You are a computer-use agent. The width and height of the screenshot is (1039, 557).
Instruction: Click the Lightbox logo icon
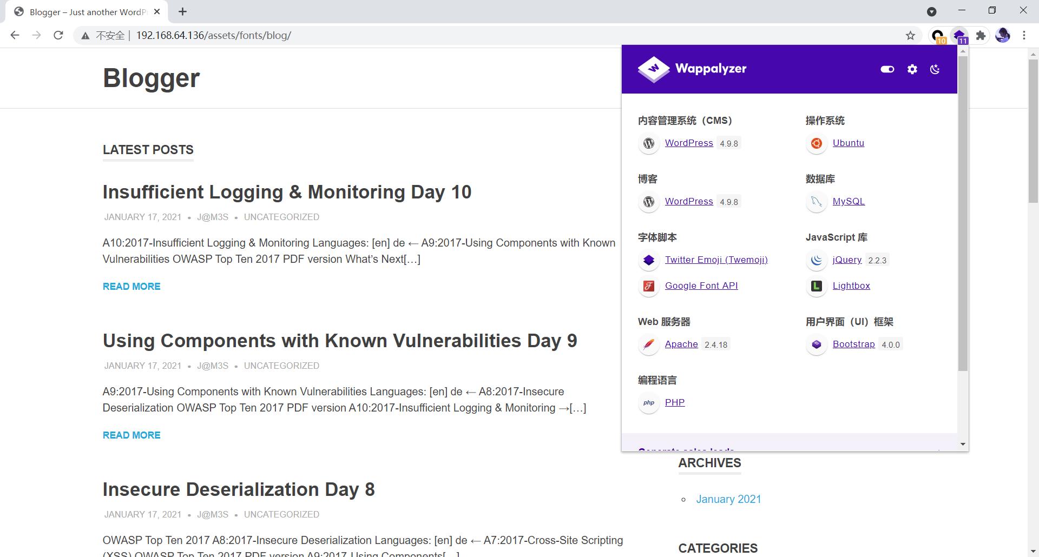pos(817,286)
